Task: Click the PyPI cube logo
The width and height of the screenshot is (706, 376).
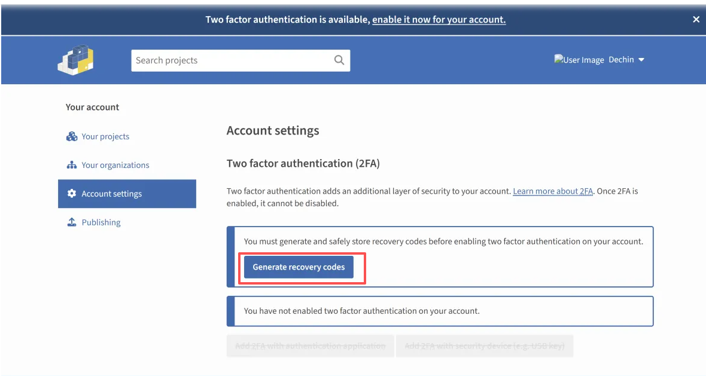Action: [x=75, y=60]
